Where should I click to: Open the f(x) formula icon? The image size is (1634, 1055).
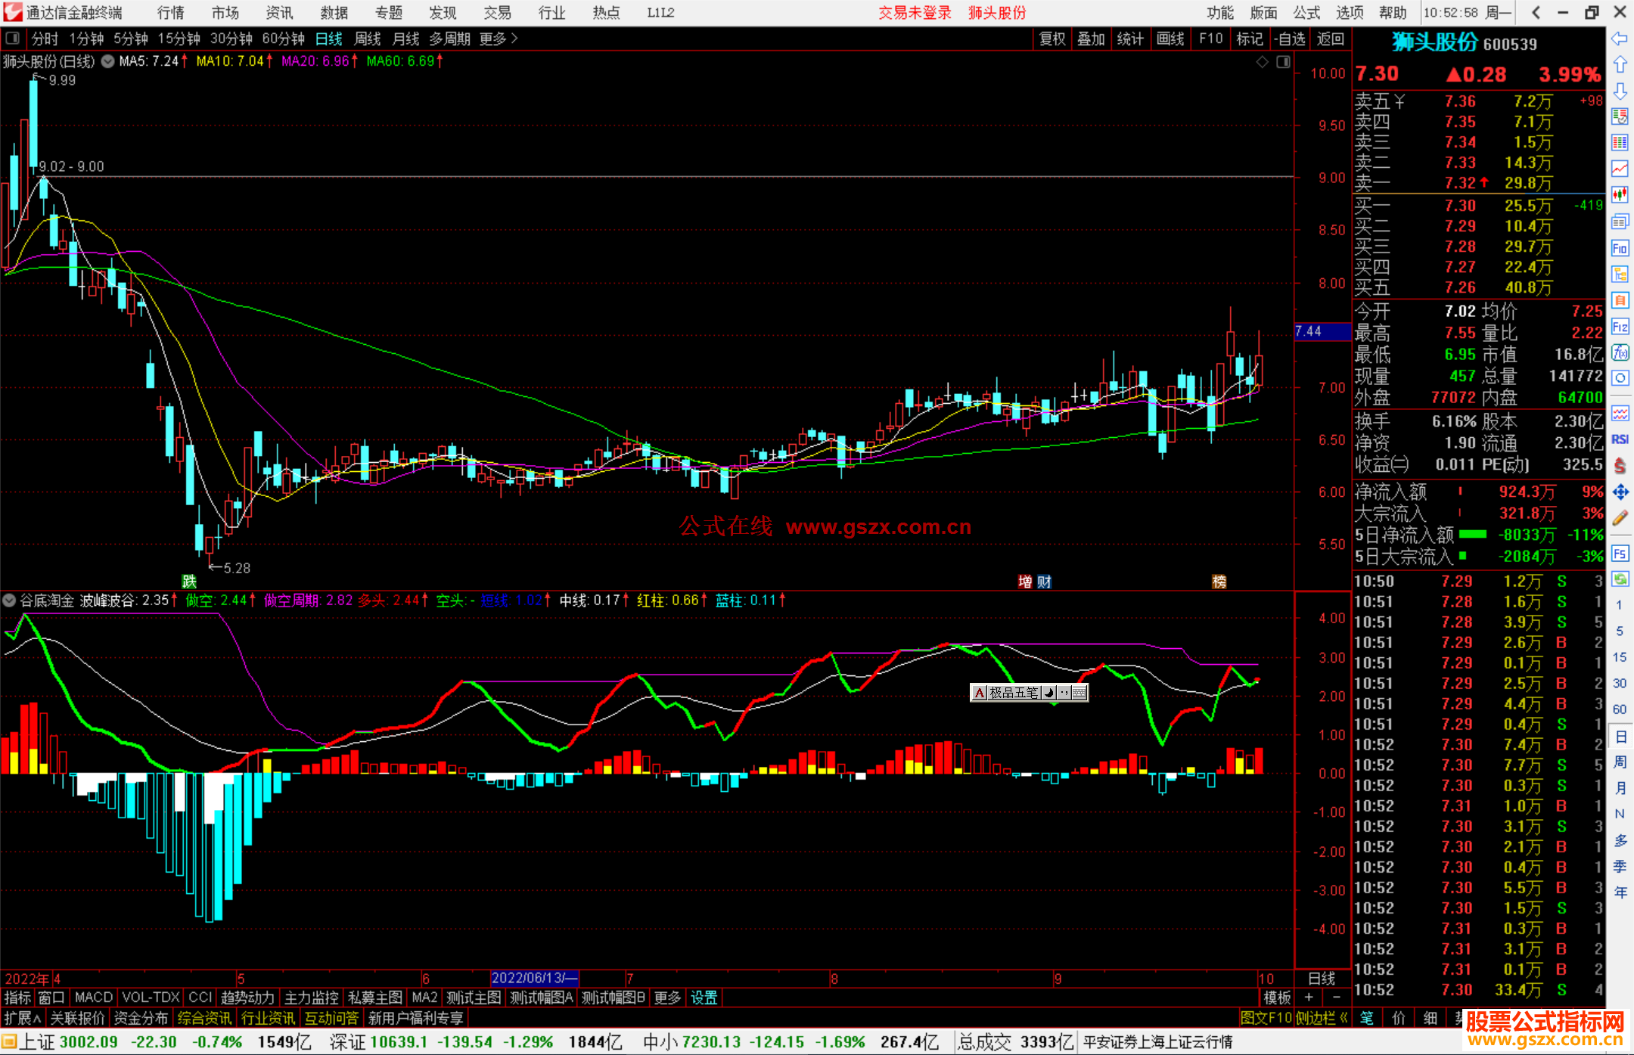click(1620, 352)
